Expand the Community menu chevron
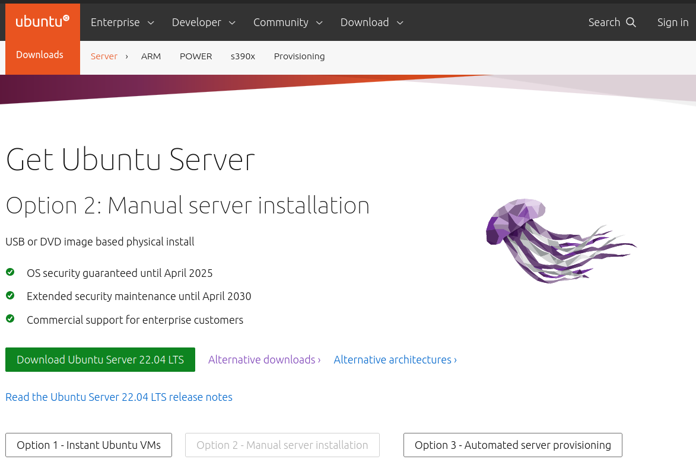 pos(319,23)
